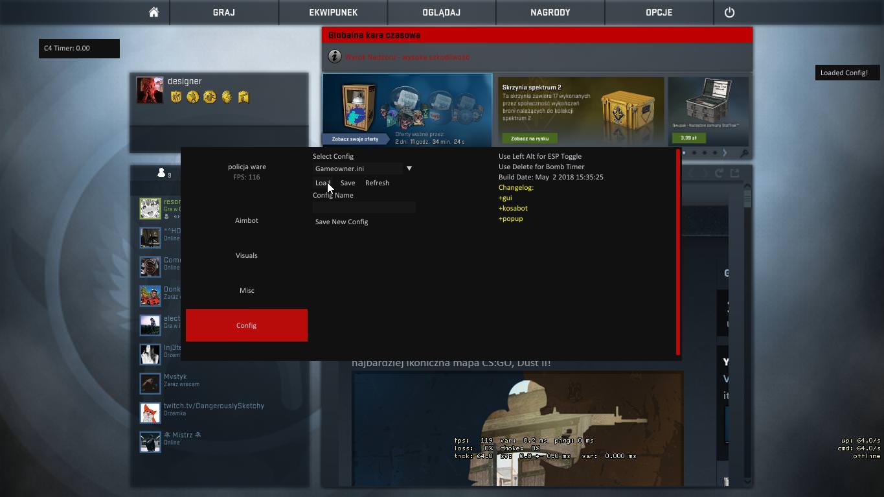Image resolution: width=884 pixels, height=497 pixels.
Task: Click the policja ware title text
Action: pyautogui.click(x=247, y=167)
